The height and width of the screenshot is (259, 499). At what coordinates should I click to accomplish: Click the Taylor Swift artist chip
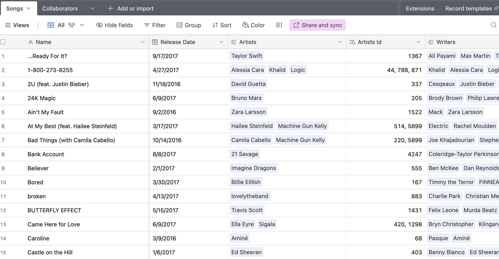247,56
